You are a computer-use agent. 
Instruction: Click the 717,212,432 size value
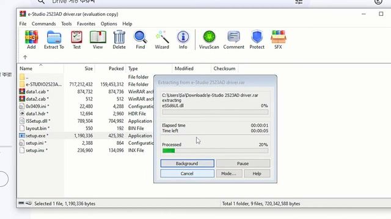81,84
